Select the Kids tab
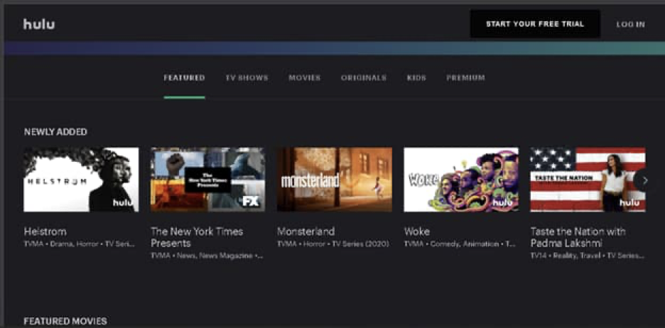Image resolution: width=665 pixels, height=328 pixels. (x=416, y=78)
